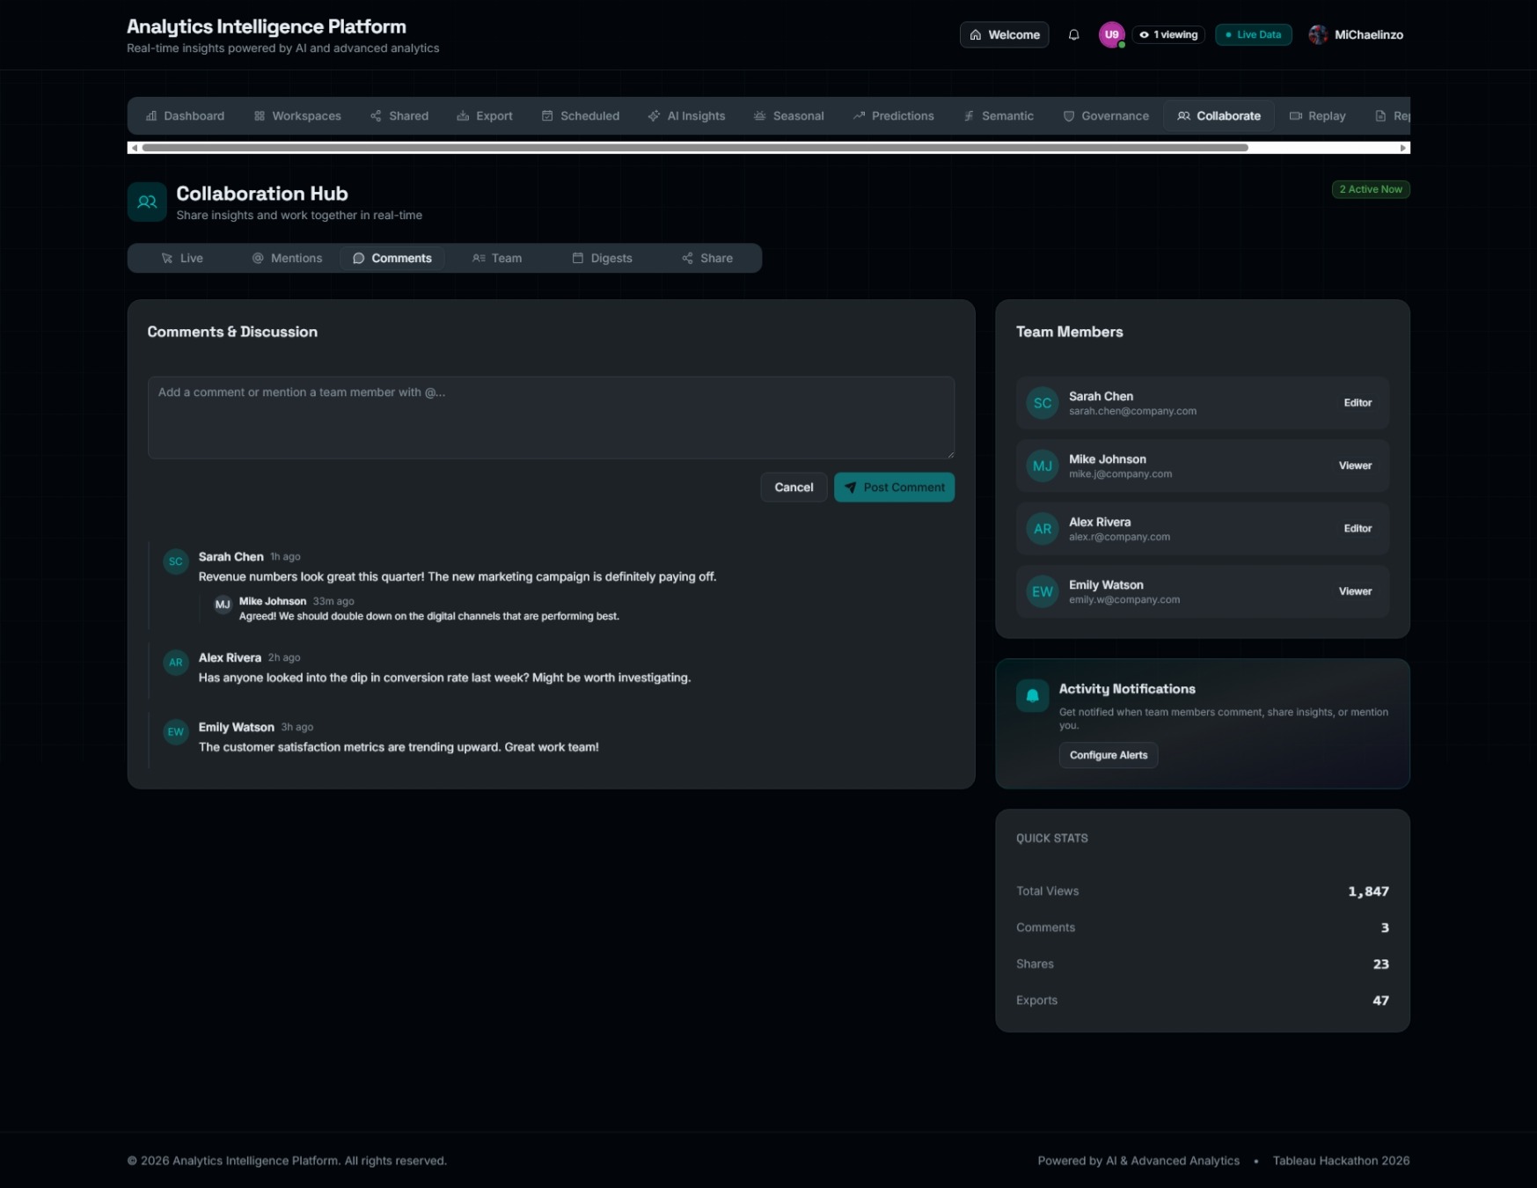Click the SC avatar beside Sarah Chen's comment
The height and width of the screenshot is (1188, 1537).
point(176,561)
